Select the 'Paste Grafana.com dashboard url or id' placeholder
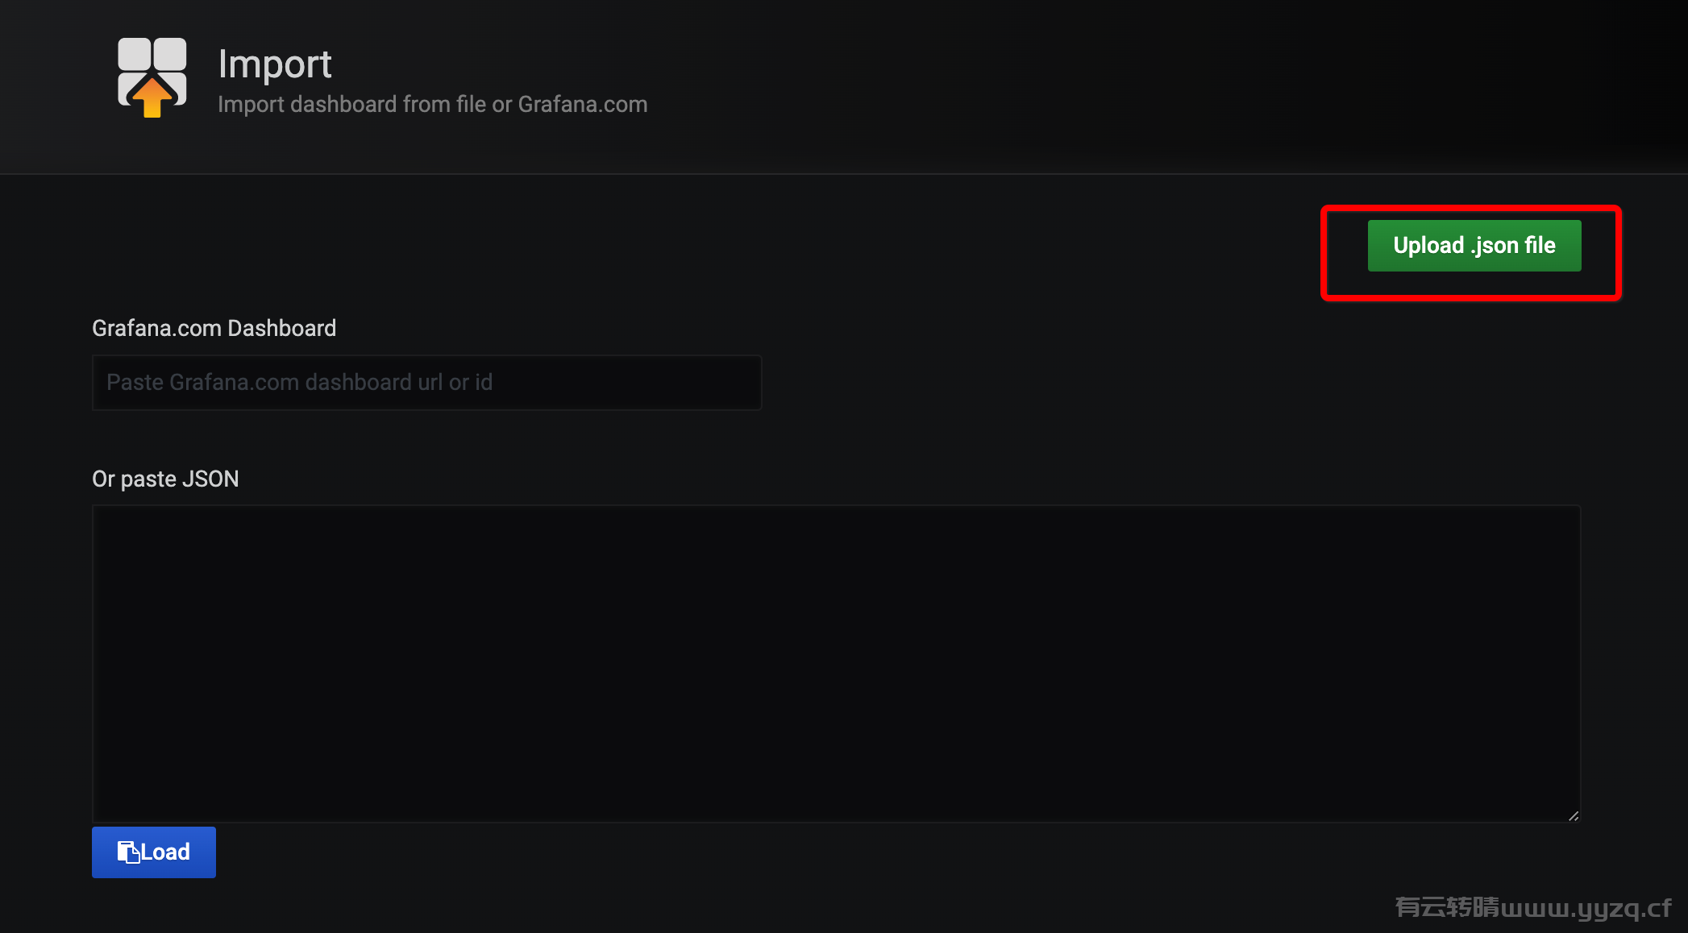1688x933 pixels. 299,383
